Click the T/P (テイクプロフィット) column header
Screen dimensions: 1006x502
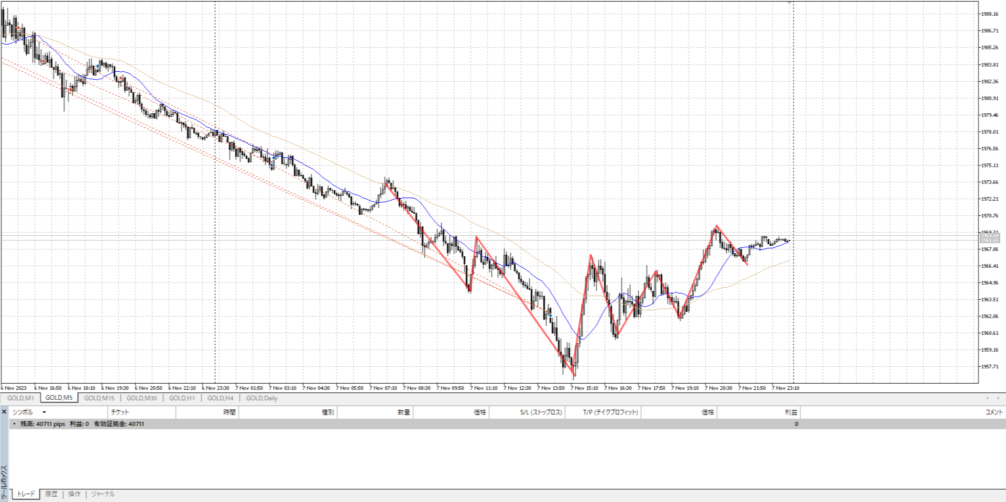tap(610, 412)
